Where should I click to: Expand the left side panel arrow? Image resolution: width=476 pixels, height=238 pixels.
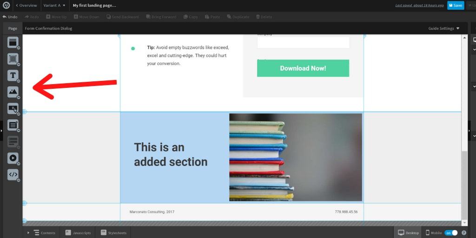1,131
